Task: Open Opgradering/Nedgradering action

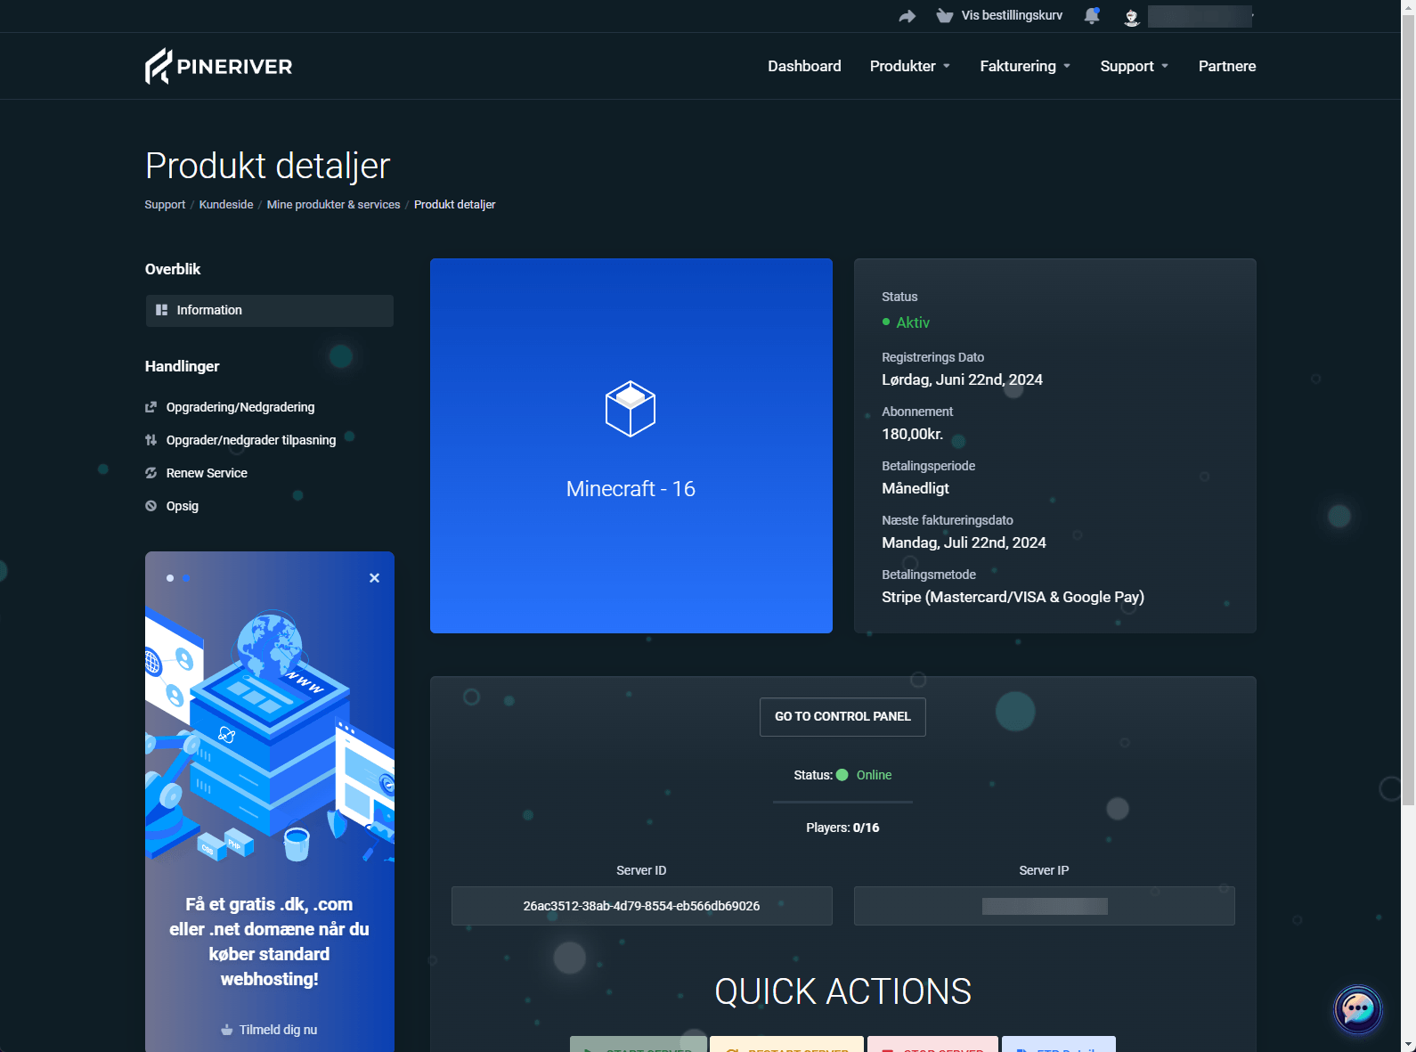Action: [240, 407]
